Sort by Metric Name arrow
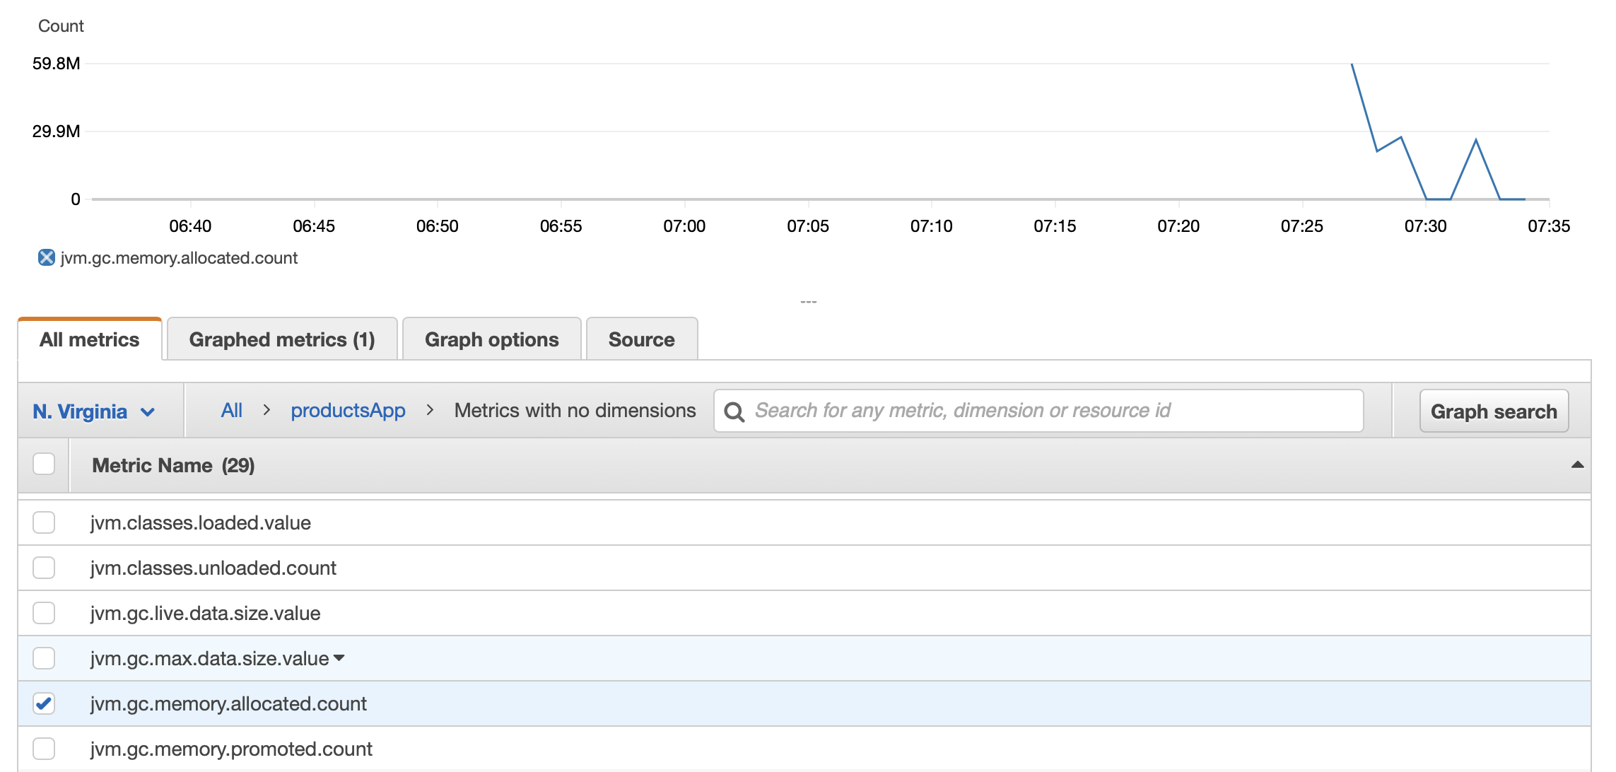Image resolution: width=1616 pixels, height=772 pixels. tap(1577, 464)
